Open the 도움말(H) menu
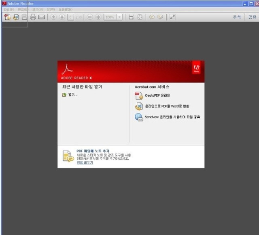 point(66,10)
